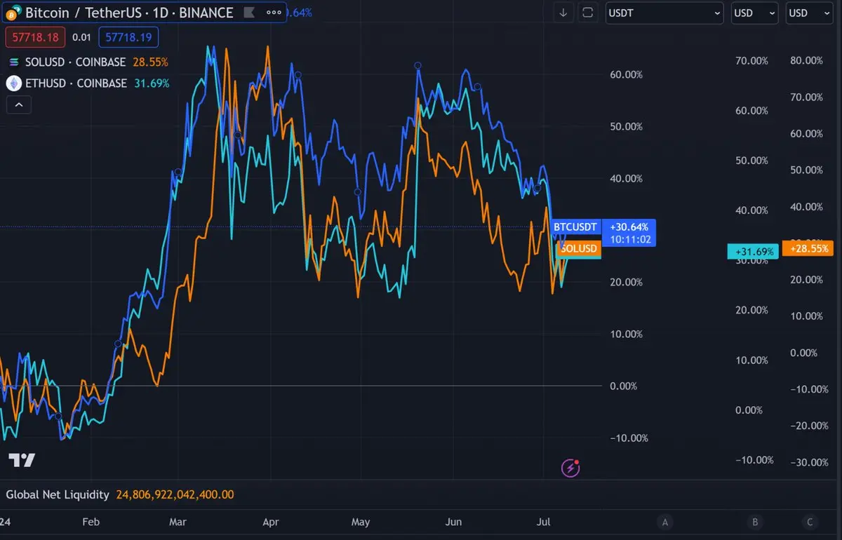Open the rightmost USD scale dropdown
The image size is (842, 540).
pos(809,13)
